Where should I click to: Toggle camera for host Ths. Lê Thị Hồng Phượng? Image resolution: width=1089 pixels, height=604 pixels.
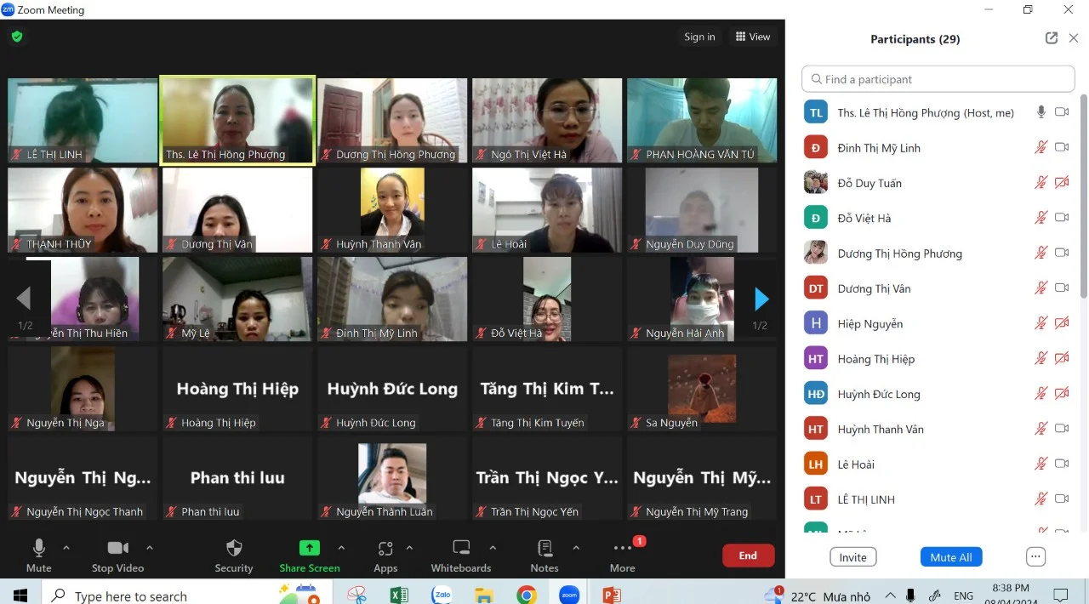click(1061, 111)
